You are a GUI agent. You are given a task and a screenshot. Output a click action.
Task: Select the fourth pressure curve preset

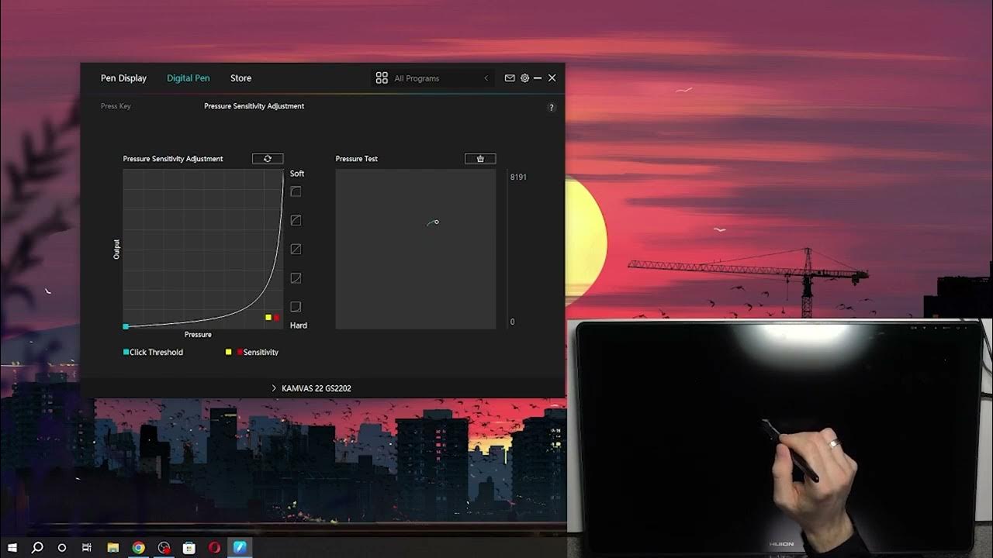pyautogui.click(x=295, y=277)
